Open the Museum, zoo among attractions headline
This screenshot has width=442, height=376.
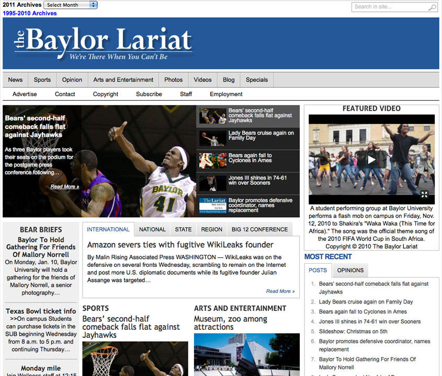pyautogui.click(x=230, y=323)
